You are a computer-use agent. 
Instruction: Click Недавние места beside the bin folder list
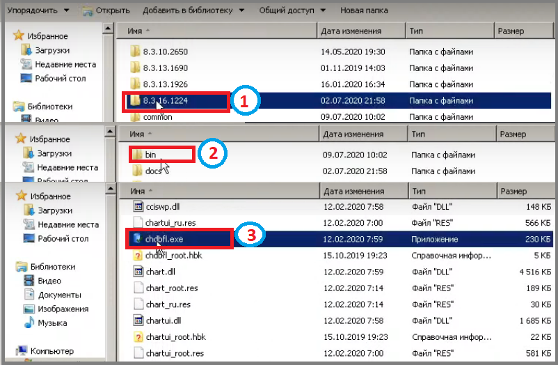[61, 167]
